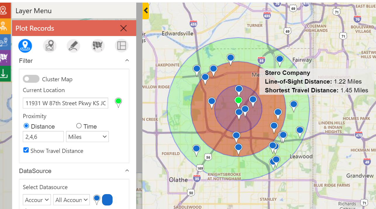
Task: Click the Leawood map label
Action: (301, 156)
